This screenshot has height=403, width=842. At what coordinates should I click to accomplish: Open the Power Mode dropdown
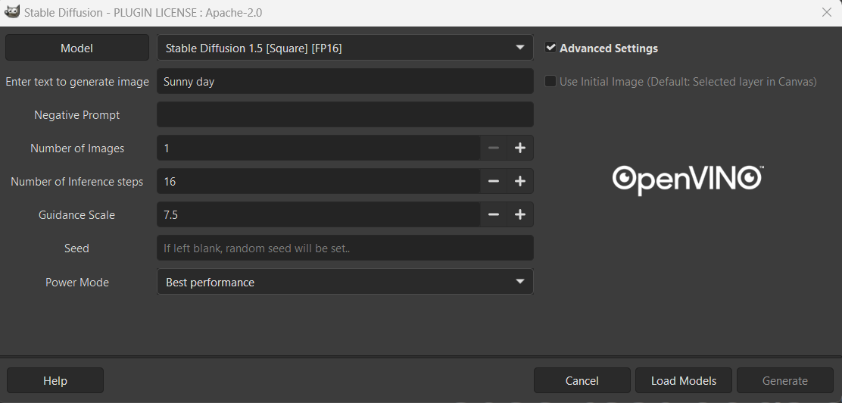[345, 282]
